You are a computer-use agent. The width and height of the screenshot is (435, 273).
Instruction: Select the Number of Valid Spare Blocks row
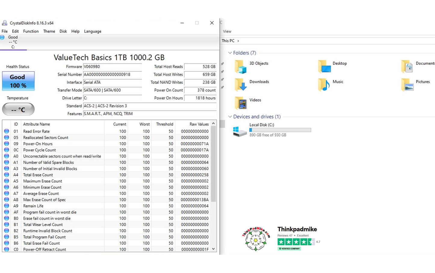[x=107, y=162]
